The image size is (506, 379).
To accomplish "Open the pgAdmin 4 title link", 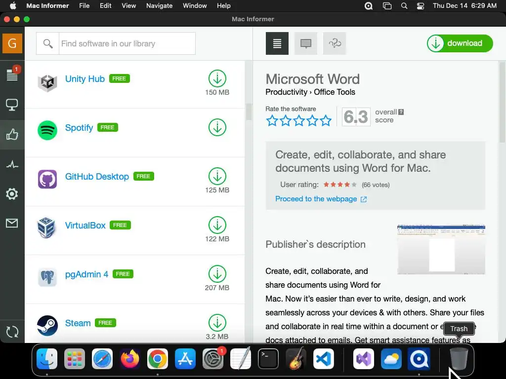I will 86,274.
